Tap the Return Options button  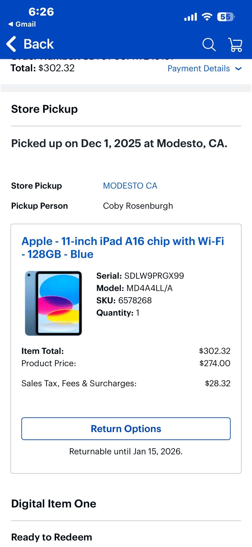tap(126, 428)
